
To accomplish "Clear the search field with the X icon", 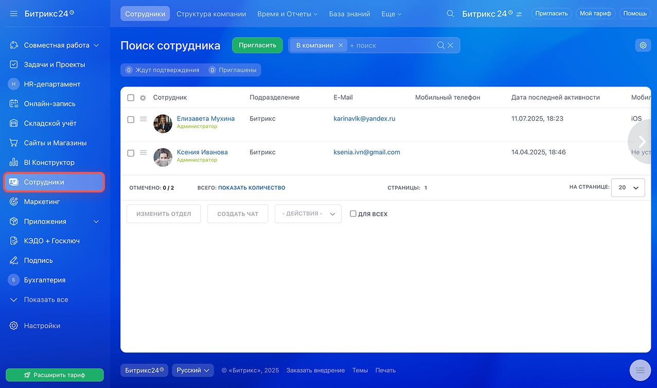I will tap(450, 45).
